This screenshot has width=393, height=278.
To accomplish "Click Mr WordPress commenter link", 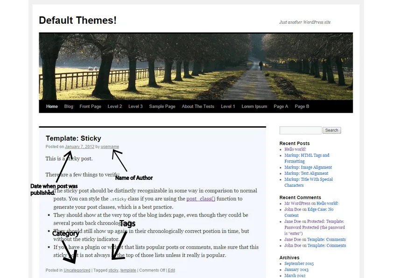I will (297, 203).
